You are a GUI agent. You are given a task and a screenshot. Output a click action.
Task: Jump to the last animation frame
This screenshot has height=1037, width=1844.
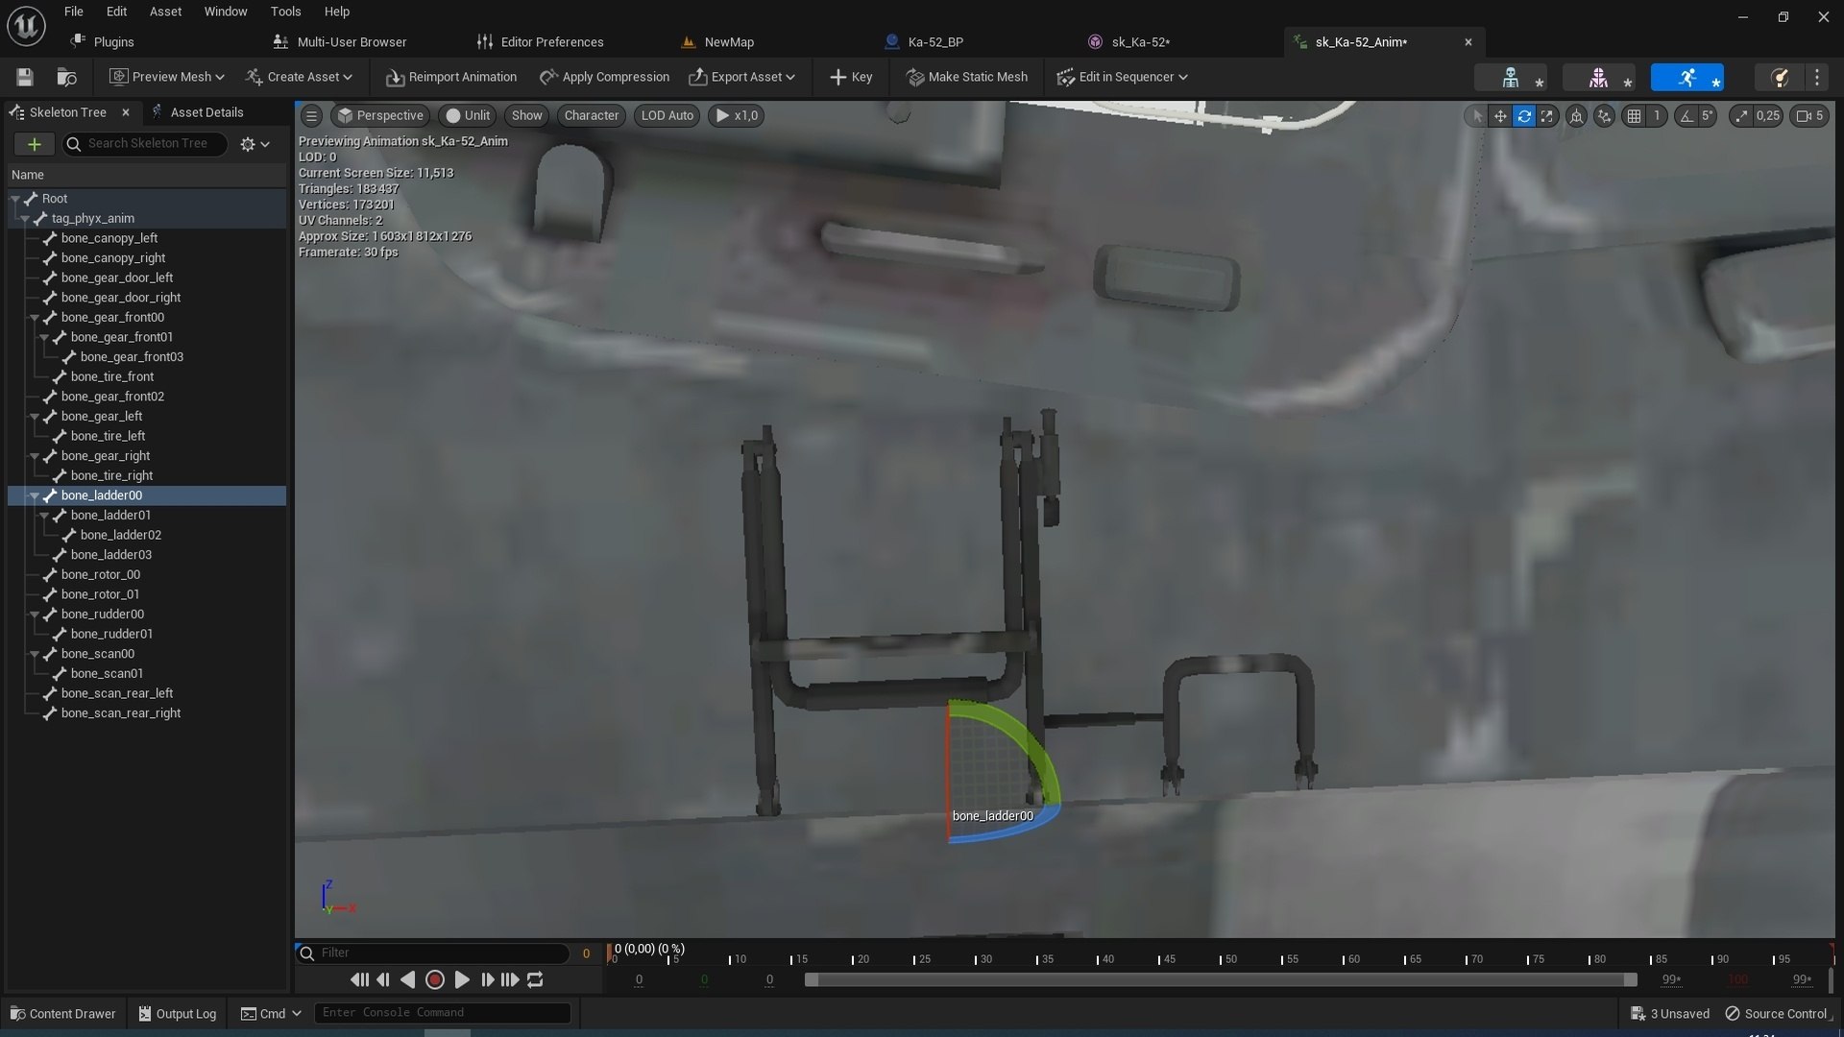click(x=510, y=980)
